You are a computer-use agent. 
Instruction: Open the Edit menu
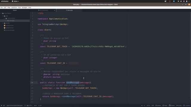pos(5,7)
